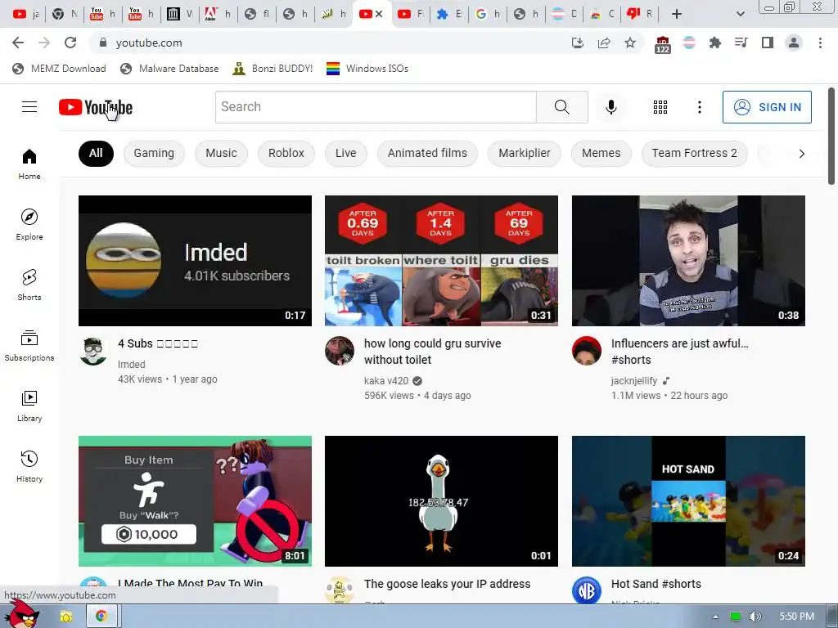Click the browser forward arrow
This screenshot has width=838, height=628.
coord(44,43)
